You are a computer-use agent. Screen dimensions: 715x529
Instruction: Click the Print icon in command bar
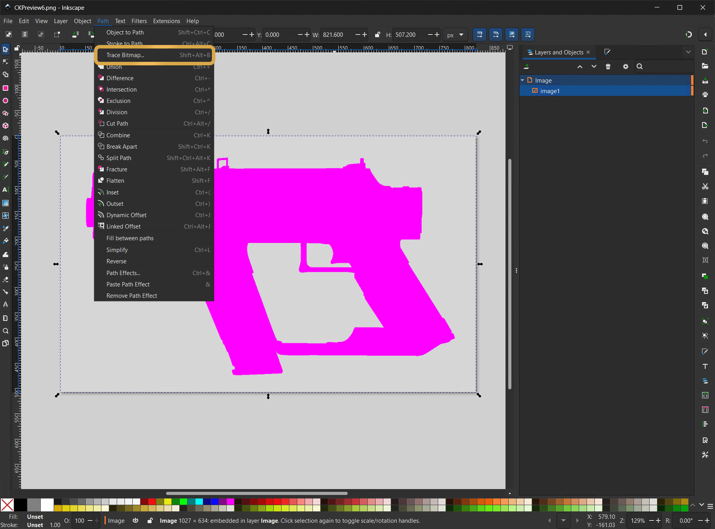705,94
